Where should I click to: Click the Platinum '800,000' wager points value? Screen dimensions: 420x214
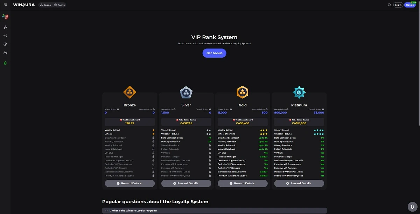click(x=281, y=113)
